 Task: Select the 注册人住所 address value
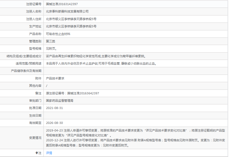(71, 19)
